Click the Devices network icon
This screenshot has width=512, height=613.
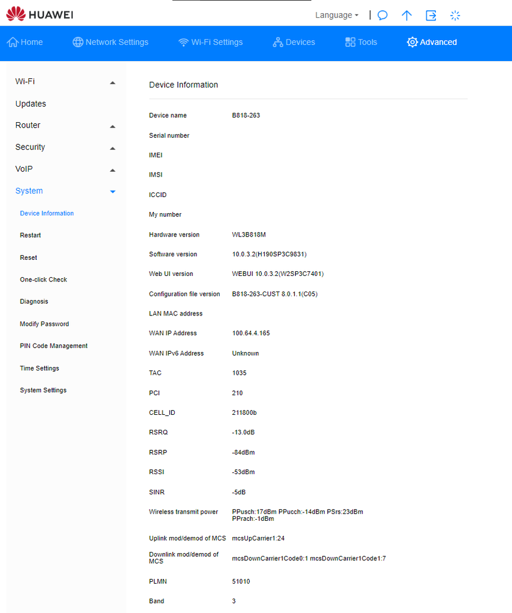(277, 42)
